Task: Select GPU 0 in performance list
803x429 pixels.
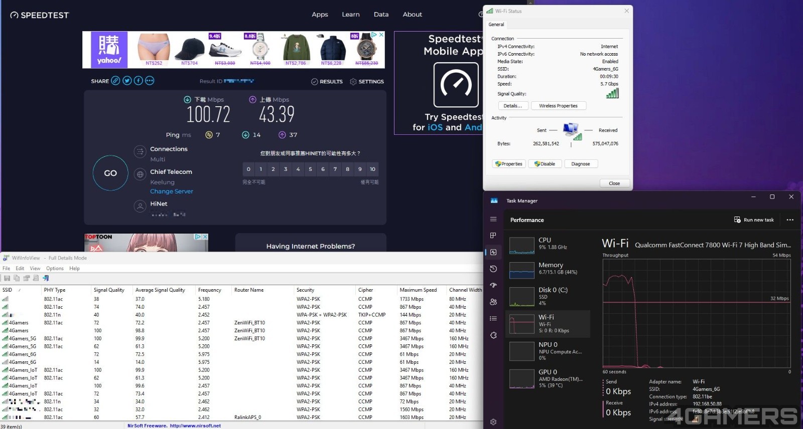Action: click(x=548, y=379)
